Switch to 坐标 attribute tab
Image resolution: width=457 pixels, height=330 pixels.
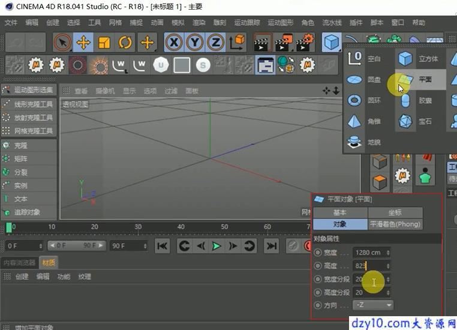point(395,212)
